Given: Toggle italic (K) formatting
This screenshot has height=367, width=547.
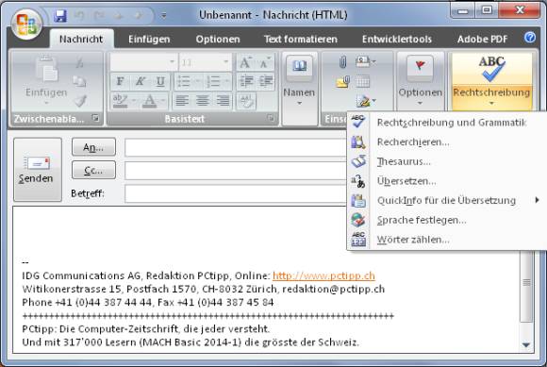Looking at the screenshot, I should (141, 82).
